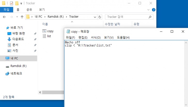
Task: Open Notepad 파일(F) menu
Action: 71,38
